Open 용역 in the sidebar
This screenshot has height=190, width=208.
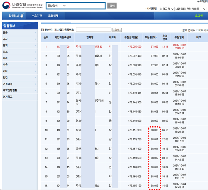point(5,45)
